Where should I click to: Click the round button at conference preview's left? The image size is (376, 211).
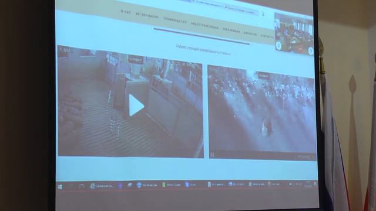tap(278, 46)
